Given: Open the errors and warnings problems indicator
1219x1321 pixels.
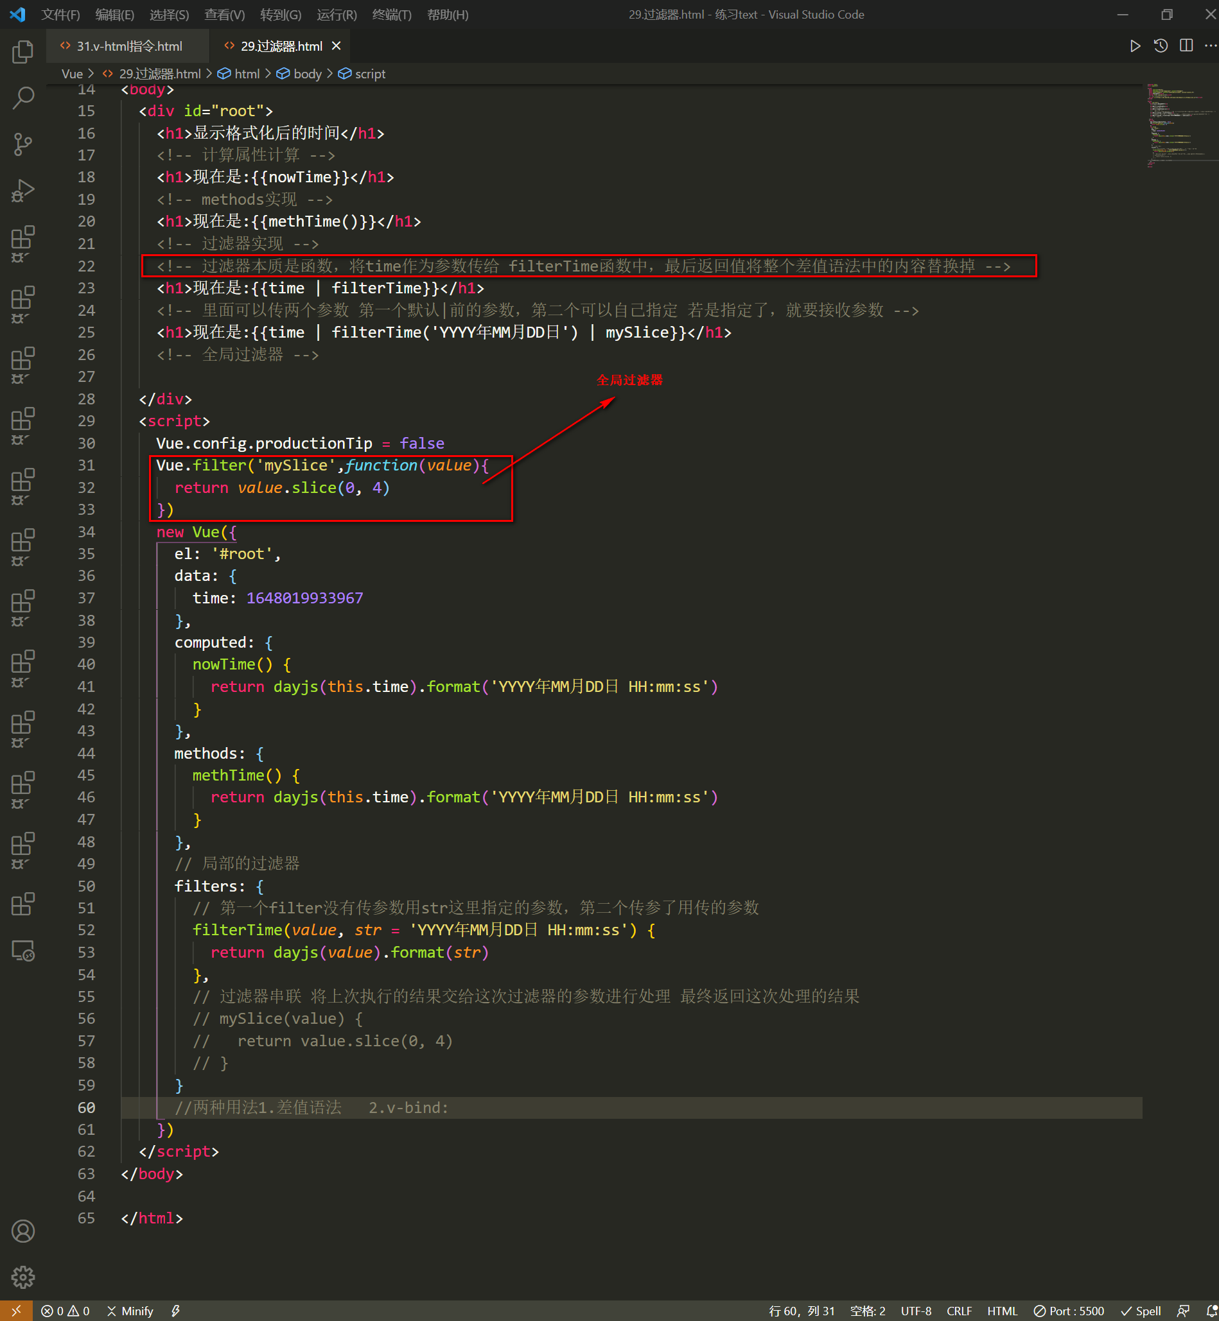Looking at the screenshot, I should [66, 1311].
